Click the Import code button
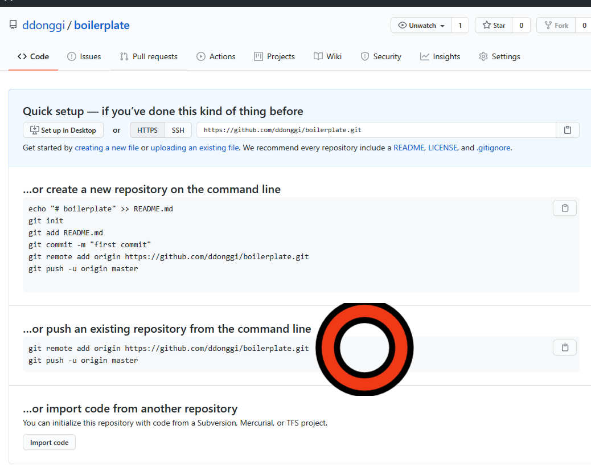Screen dimensions: 591x466 click(50, 442)
